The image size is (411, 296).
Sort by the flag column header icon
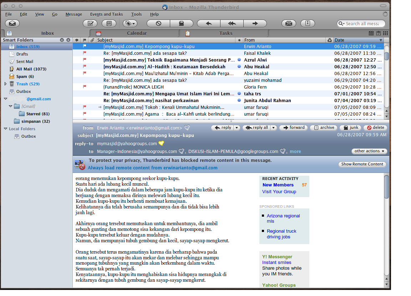pyautogui.click(x=85, y=40)
